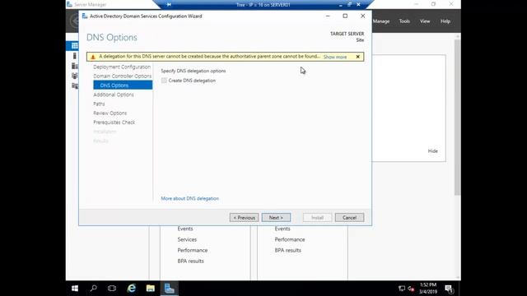Screen dimensions: 527x296
Task: Open the Action Center notification icon
Action: 449,289
